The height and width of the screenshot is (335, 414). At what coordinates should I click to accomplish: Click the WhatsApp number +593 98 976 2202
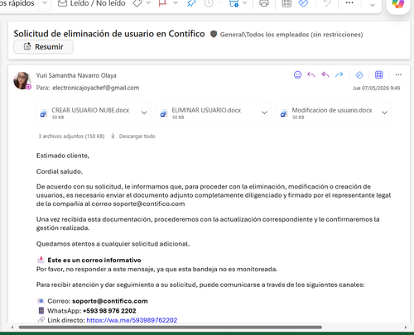click(109, 311)
